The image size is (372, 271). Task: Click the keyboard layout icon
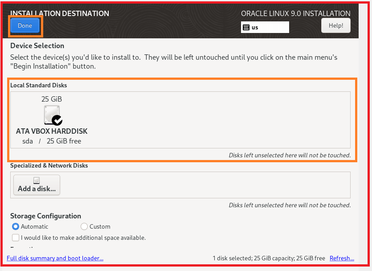(246, 27)
